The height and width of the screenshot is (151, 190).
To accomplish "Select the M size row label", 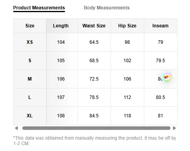I will click(30, 79).
